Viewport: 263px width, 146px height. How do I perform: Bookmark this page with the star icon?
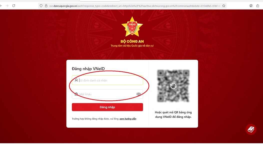[224, 6]
